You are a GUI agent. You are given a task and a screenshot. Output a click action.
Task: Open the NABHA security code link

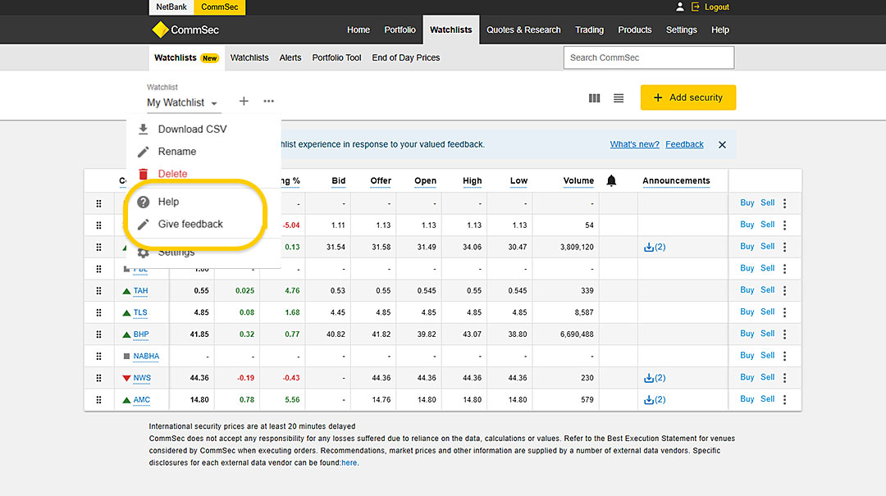pyautogui.click(x=146, y=357)
